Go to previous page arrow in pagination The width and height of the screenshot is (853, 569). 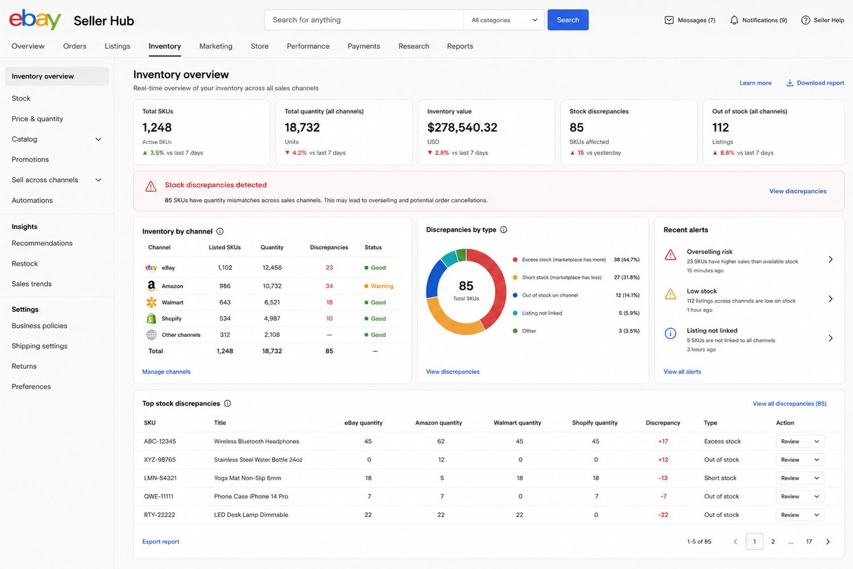pyautogui.click(x=735, y=542)
